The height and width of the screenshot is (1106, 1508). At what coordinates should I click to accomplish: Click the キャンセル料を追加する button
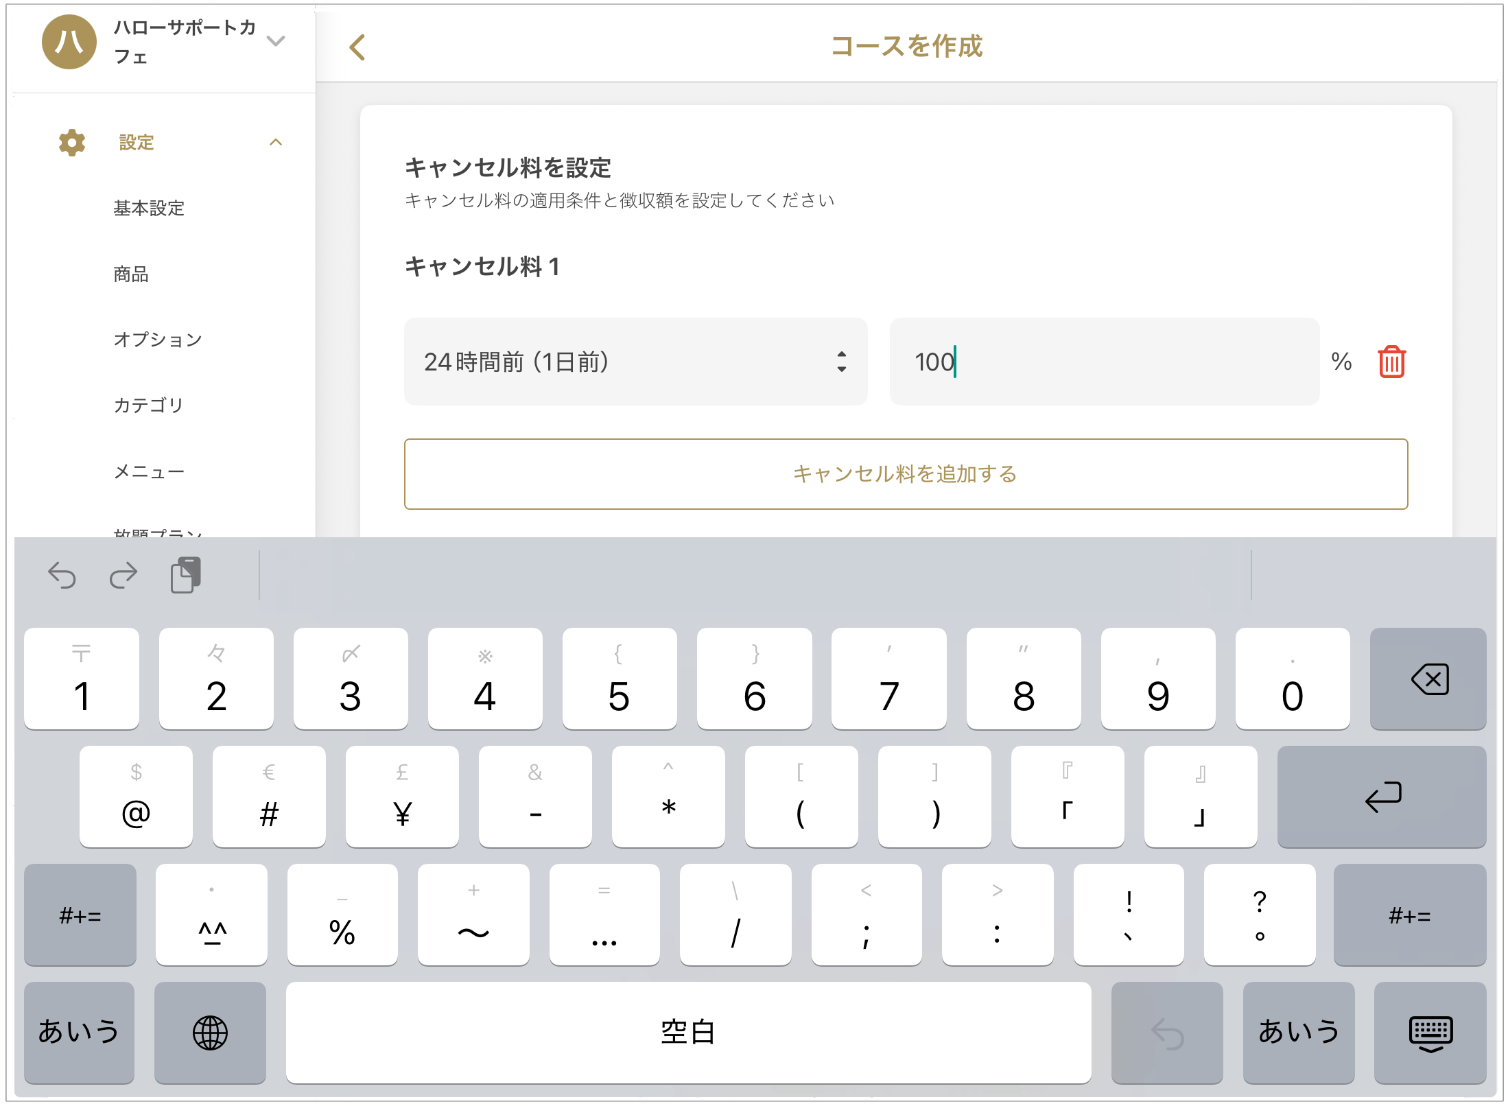pos(906,474)
